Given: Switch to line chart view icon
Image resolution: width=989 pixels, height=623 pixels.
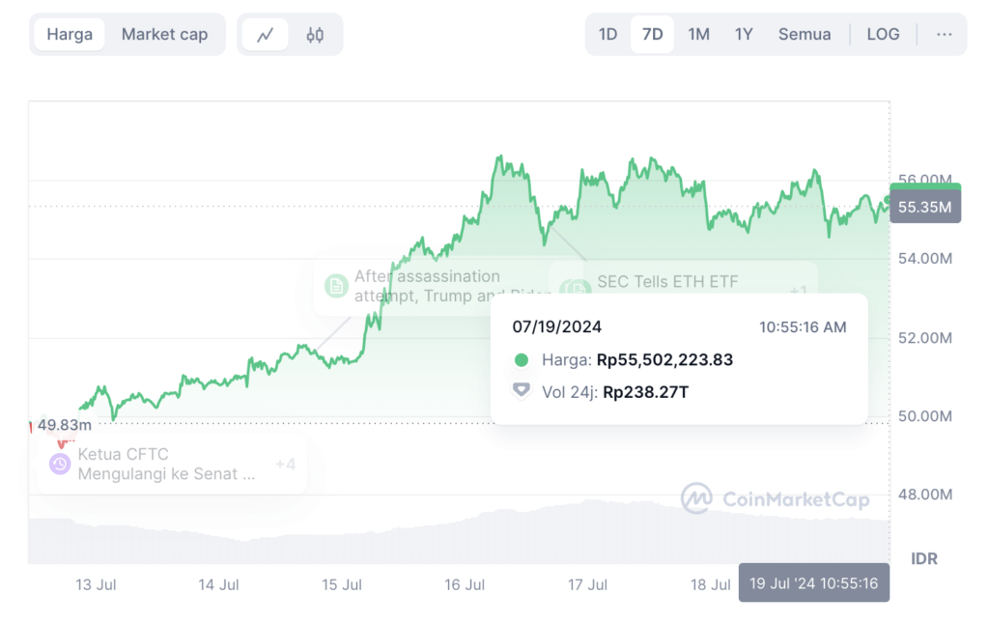Looking at the screenshot, I should (x=265, y=35).
